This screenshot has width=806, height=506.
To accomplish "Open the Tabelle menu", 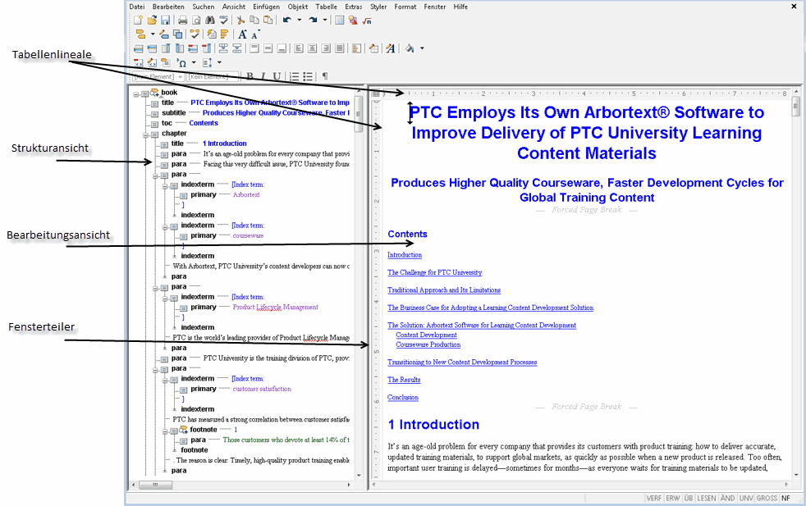I will pos(327,7).
